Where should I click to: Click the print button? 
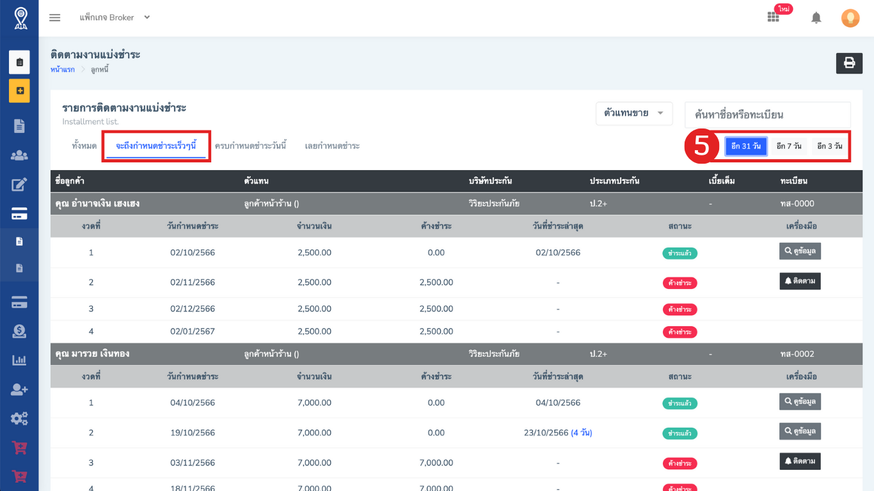tap(849, 63)
